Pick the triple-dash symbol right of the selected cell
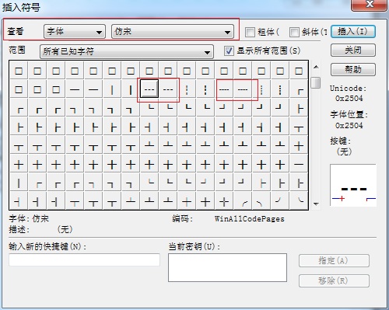Screen dimensions: 389x310 [x=168, y=89]
